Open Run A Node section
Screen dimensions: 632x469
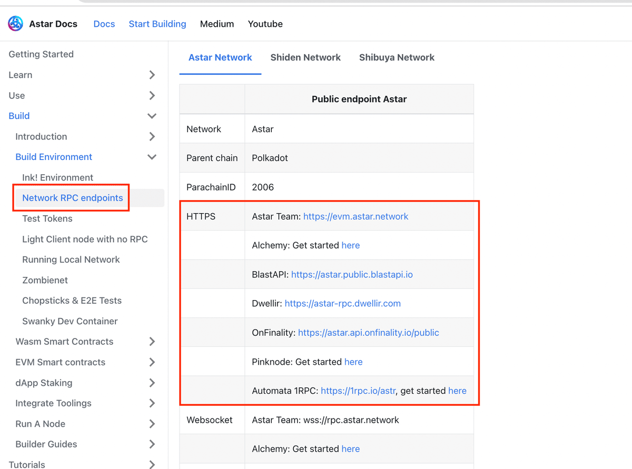point(41,424)
